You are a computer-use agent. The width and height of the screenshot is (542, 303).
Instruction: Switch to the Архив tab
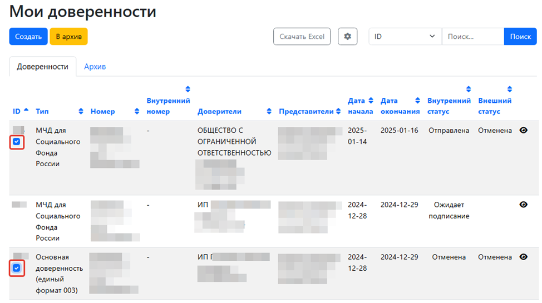[95, 67]
